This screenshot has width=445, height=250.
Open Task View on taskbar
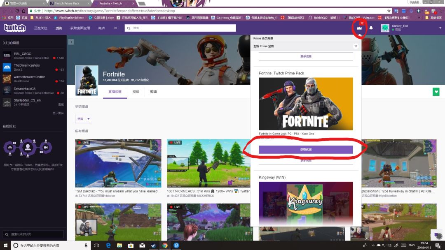96,245
